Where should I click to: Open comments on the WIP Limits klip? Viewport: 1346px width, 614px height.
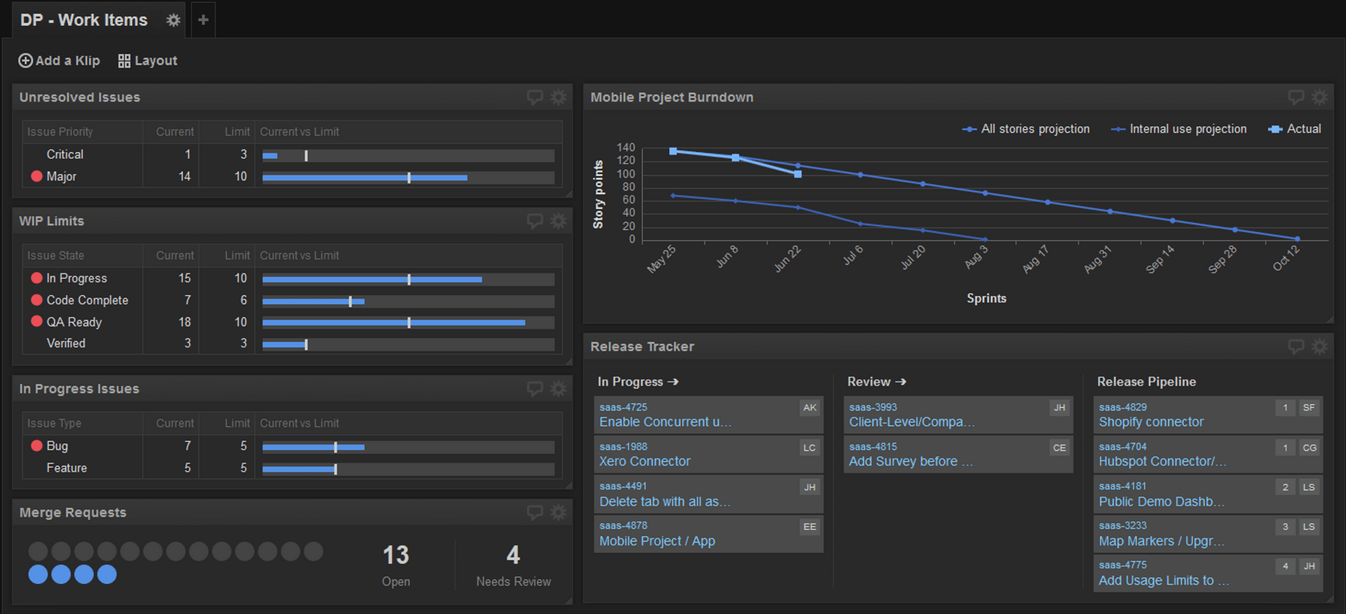[535, 221]
